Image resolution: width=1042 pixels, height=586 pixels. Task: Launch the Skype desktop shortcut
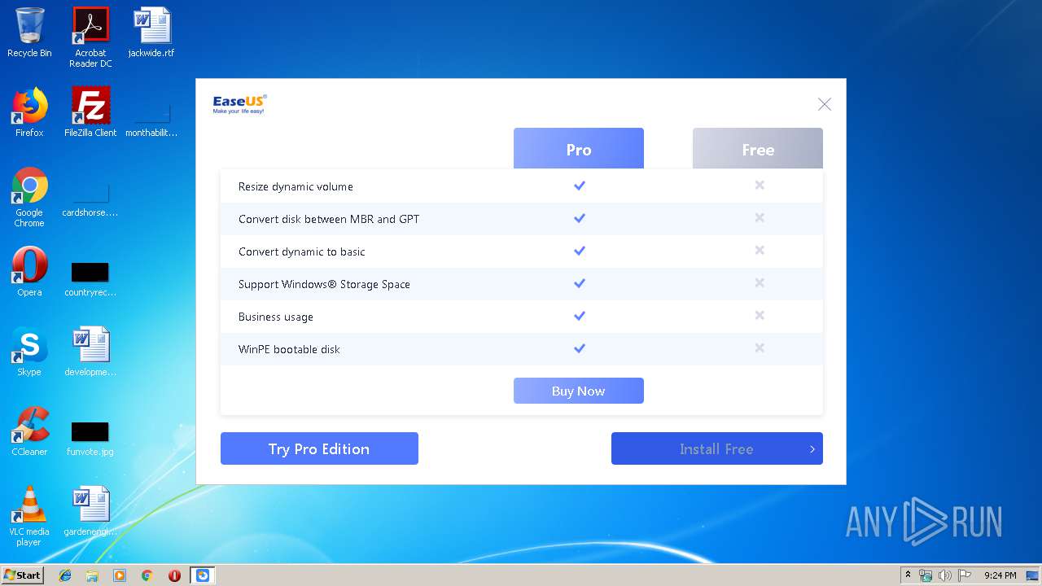click(29, 352)
